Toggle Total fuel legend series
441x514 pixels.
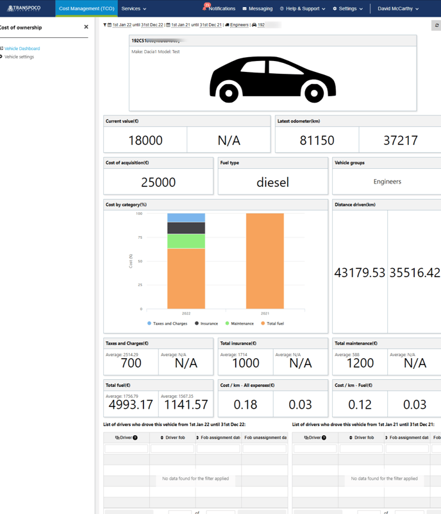pyautogui.click(x=272, y=323)
